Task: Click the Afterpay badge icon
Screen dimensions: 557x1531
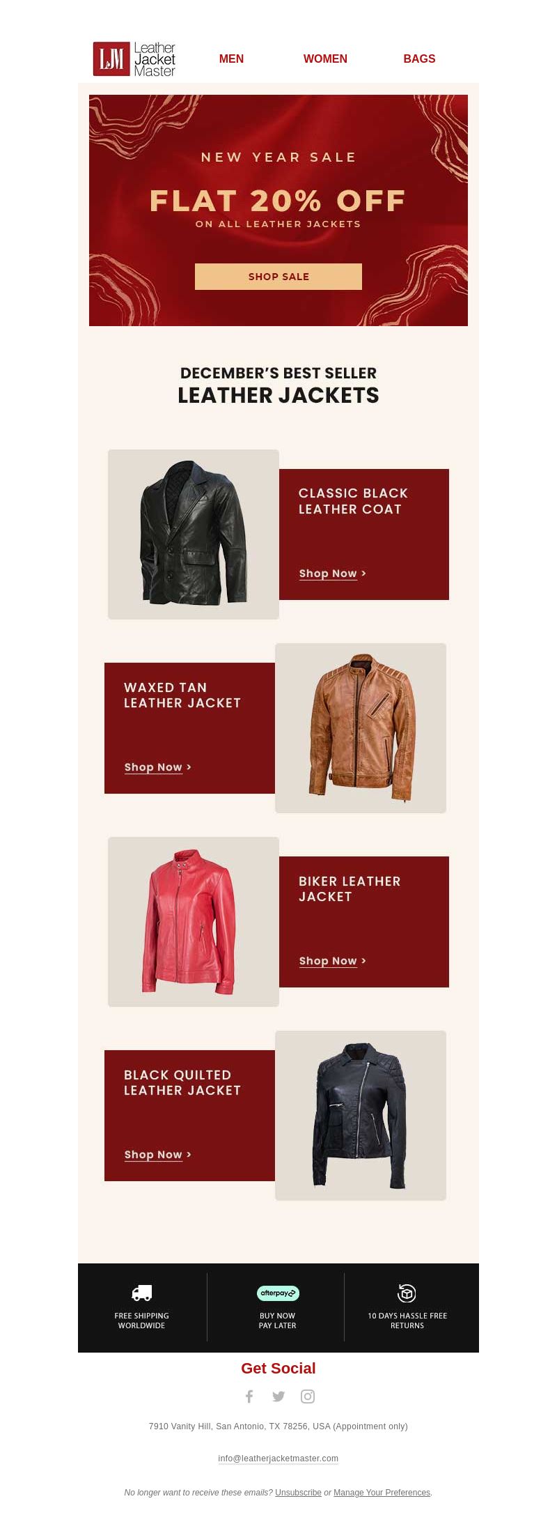Action: point(278,1293)
